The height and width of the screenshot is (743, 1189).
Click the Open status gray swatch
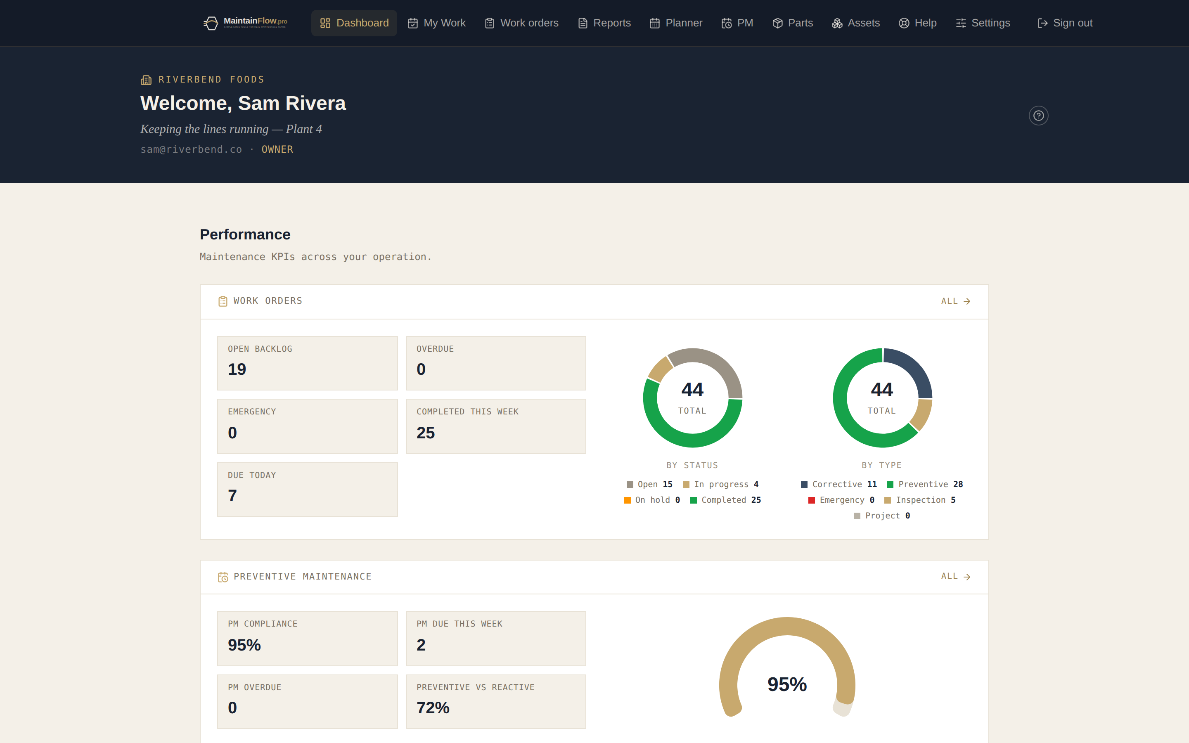(630, 485)
